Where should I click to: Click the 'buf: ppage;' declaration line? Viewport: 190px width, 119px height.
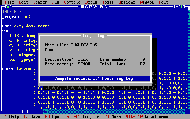coord(22,59)
